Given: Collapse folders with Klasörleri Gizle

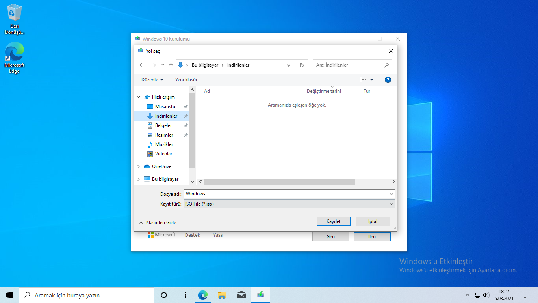Looking at the screenshot, I should tap(158, 223).
